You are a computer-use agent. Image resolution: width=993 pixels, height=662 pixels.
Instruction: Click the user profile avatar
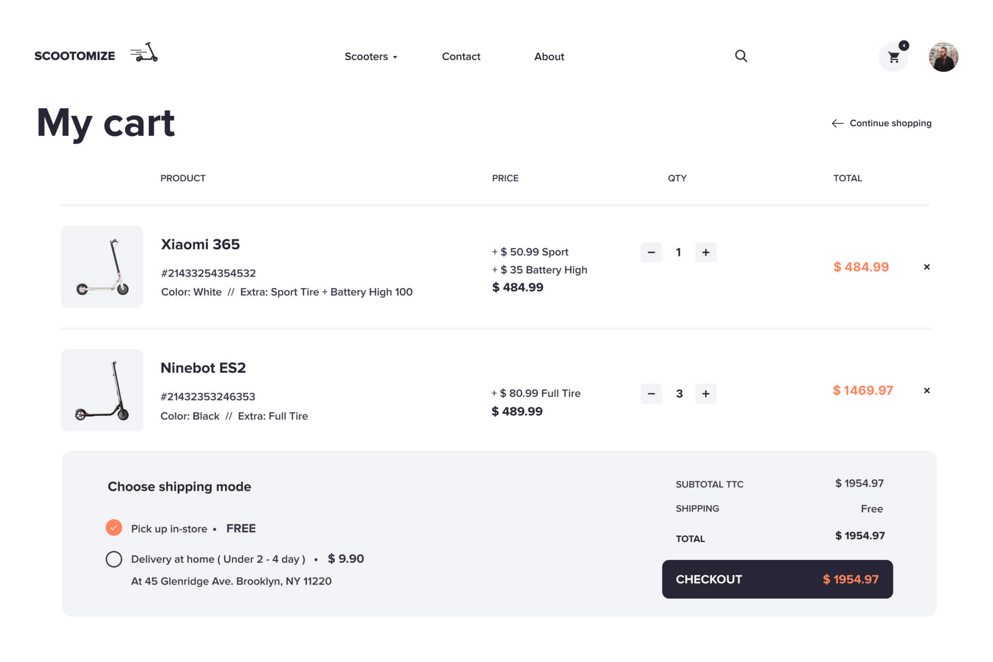(943, 57)
